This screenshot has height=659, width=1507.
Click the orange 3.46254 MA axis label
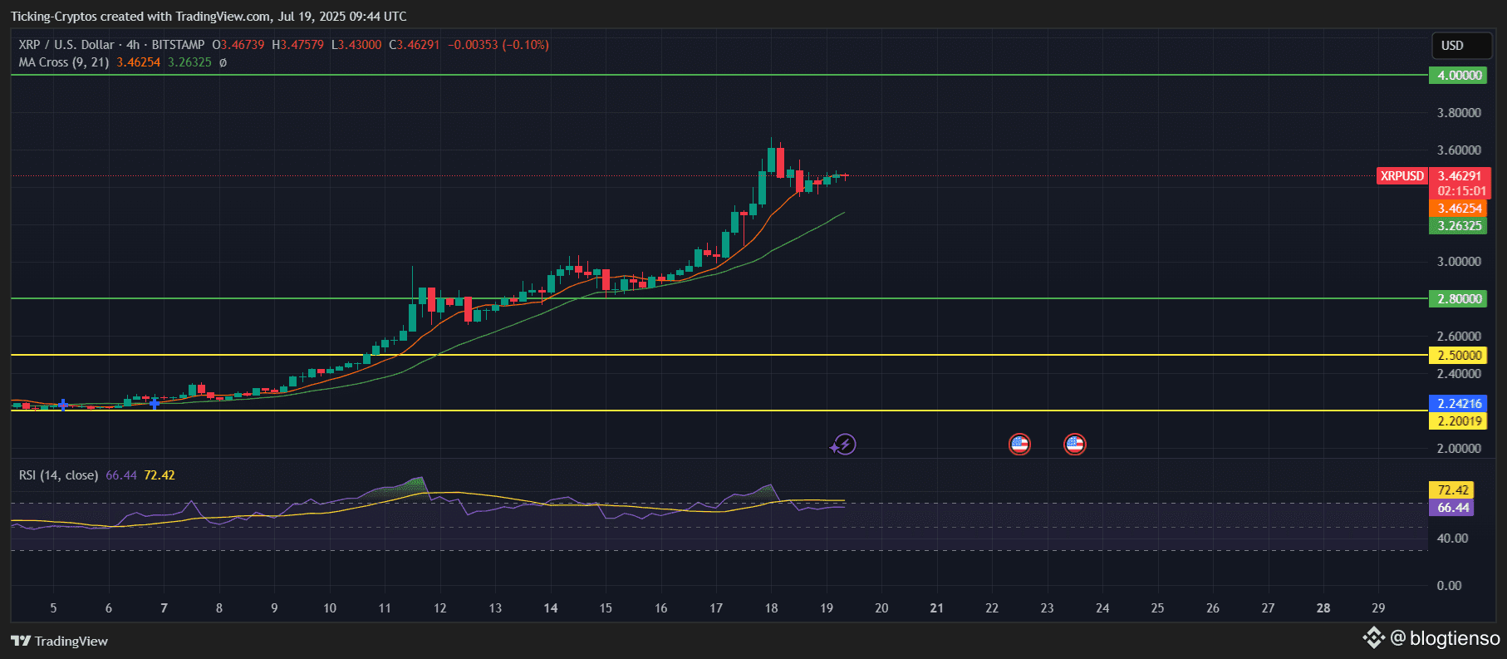pyautogui.click(x=1458, y=209)
